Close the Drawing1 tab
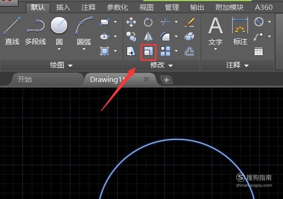Screen dimensions: 283x199 [x=146, y=79]
